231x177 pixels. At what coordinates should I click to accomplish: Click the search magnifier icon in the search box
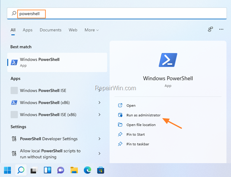[x=14, y=13]
